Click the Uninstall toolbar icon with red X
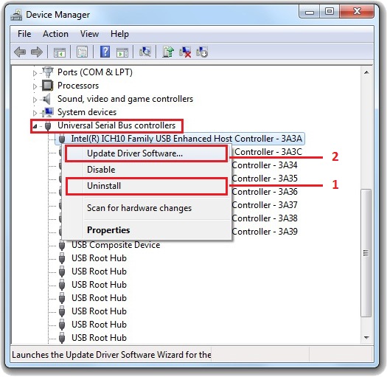The image size is (387, 377). pos(185,52)
